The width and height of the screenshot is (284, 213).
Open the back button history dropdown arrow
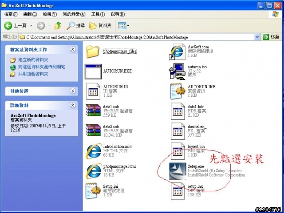point(31,26)
